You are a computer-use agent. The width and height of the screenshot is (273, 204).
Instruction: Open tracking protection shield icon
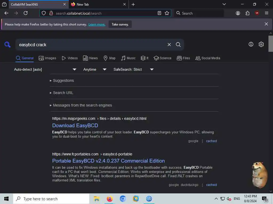(44, 13)
